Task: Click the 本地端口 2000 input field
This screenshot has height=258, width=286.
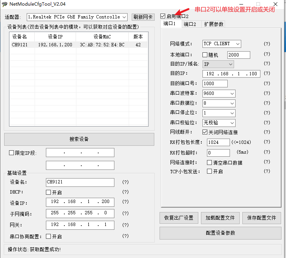Action: [x=239, y=55]
